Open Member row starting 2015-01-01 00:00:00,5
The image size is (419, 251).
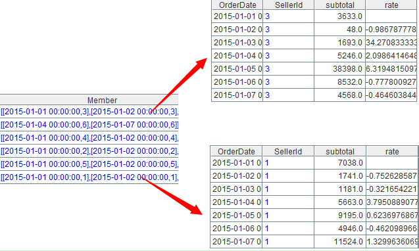tap(89, 164)
